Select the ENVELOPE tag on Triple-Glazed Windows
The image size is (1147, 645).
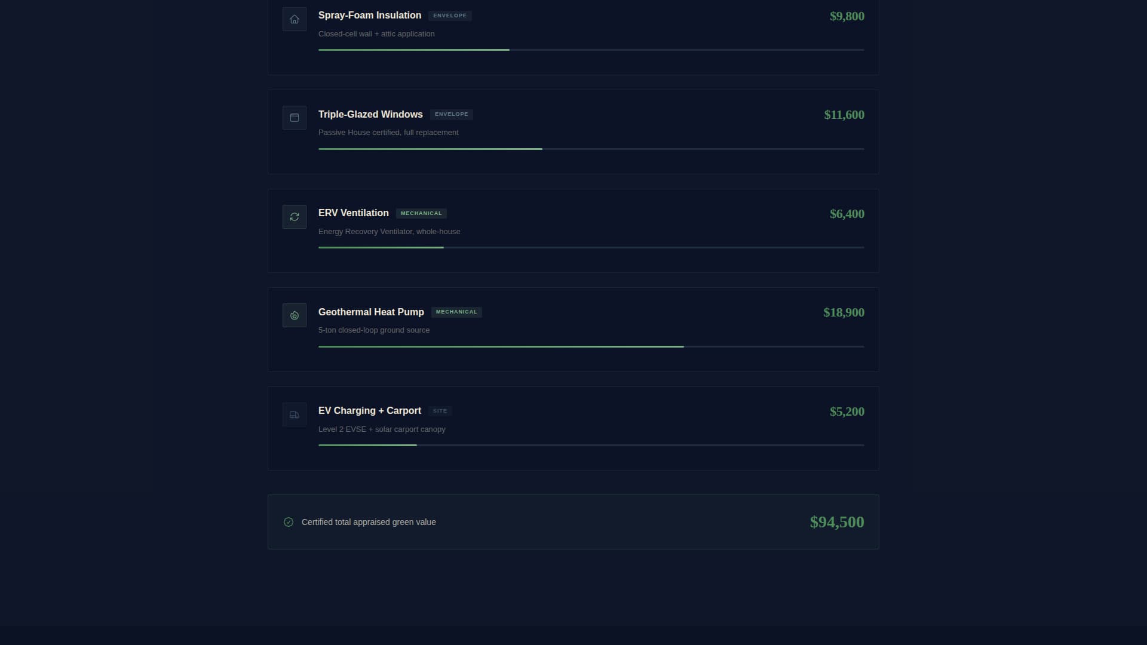[452, 114]
